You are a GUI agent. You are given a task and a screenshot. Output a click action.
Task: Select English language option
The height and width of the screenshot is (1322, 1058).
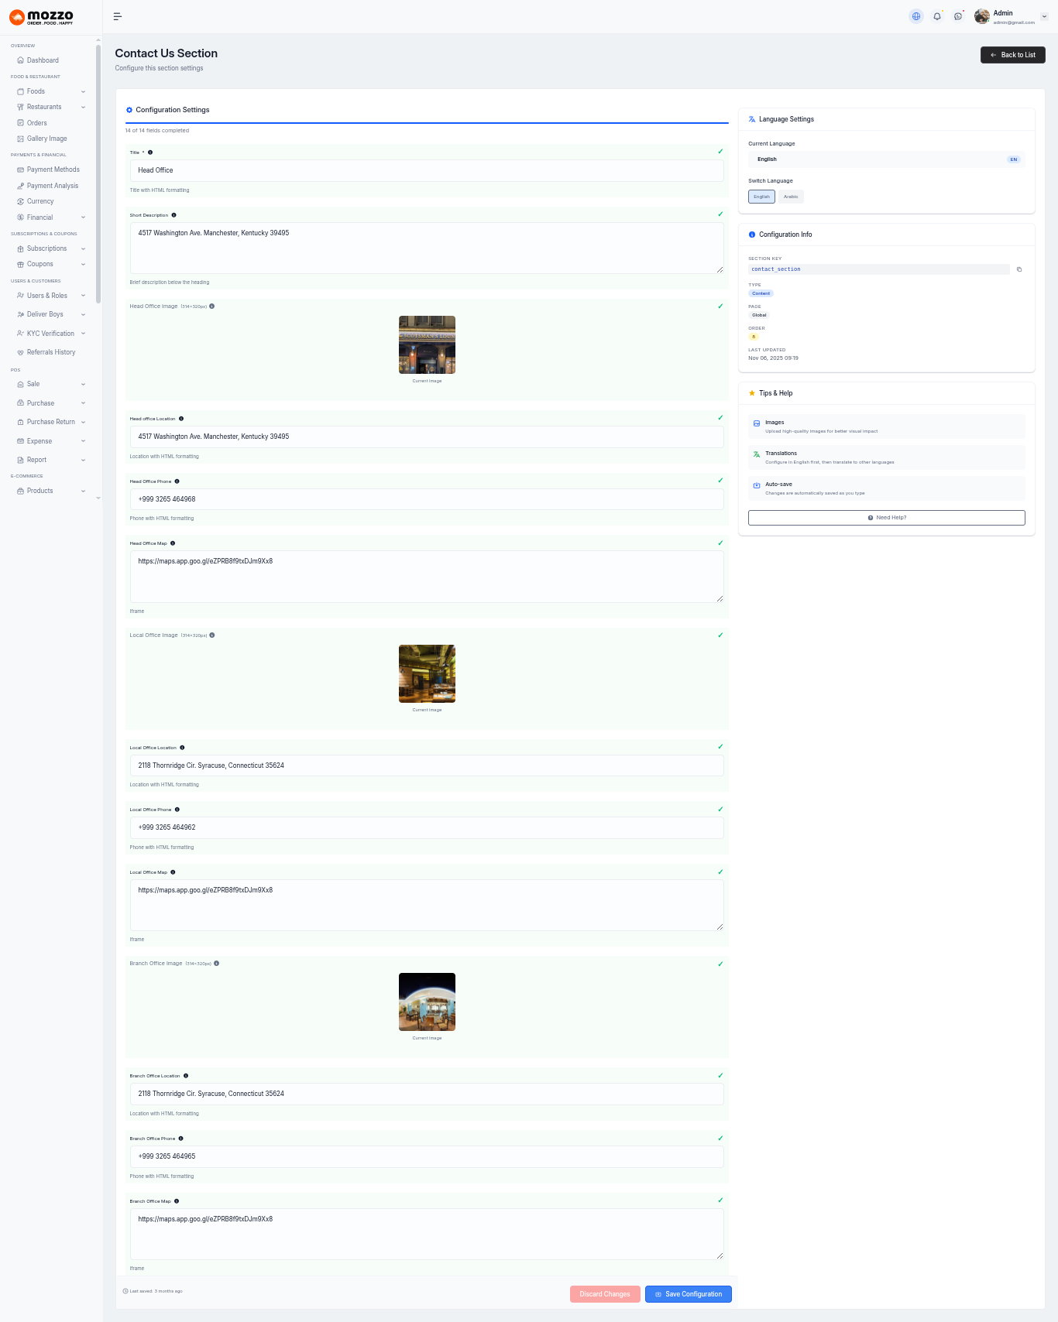(761, 197)
